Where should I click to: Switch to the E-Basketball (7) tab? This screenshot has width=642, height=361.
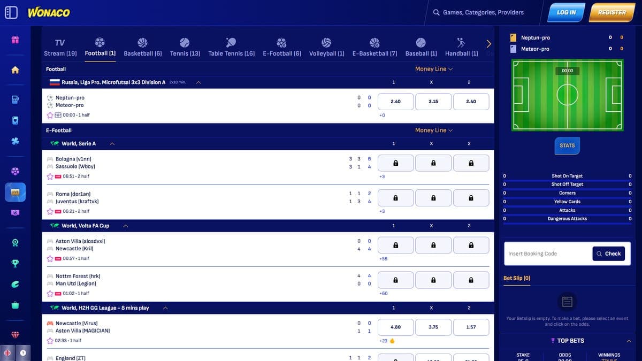[x=374, y=47]
